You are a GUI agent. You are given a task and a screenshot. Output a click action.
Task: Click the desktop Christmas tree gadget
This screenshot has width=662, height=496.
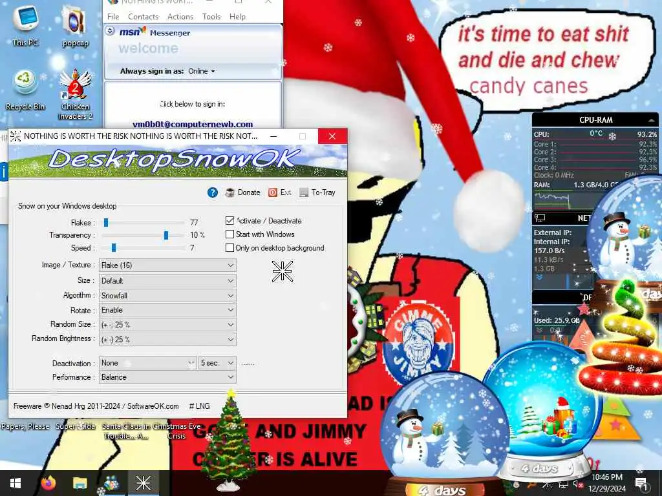(x=228, y=440)
